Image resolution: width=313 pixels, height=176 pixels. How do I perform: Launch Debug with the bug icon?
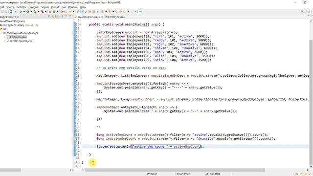pos(21,12)
